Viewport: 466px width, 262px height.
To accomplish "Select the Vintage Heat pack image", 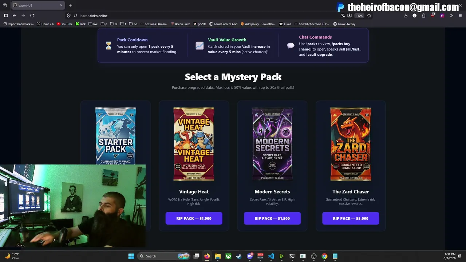I will [x=194, y=144].
